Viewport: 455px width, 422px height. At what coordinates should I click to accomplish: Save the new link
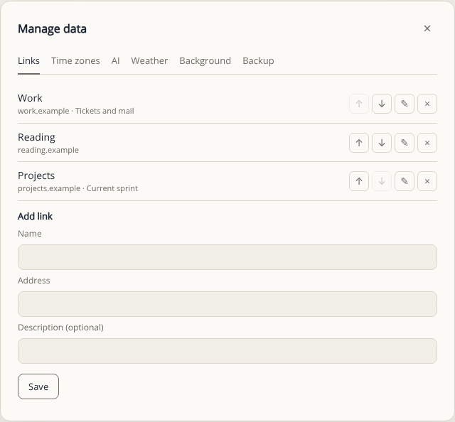tap(38, 386)
